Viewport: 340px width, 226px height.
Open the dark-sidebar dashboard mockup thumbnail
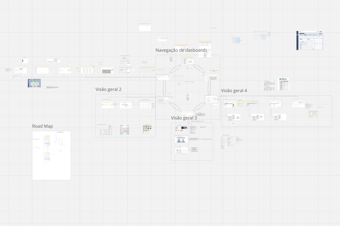[310, 41]
